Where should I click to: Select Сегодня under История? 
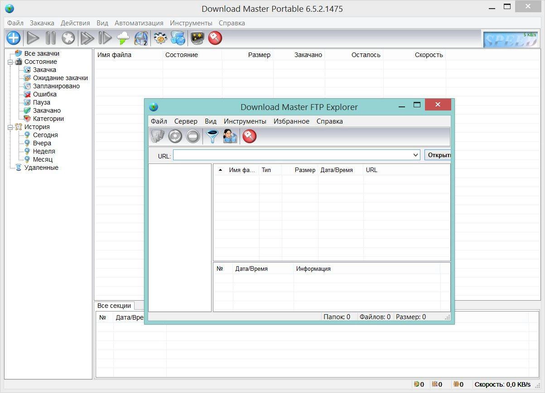[x=45, y=135]
